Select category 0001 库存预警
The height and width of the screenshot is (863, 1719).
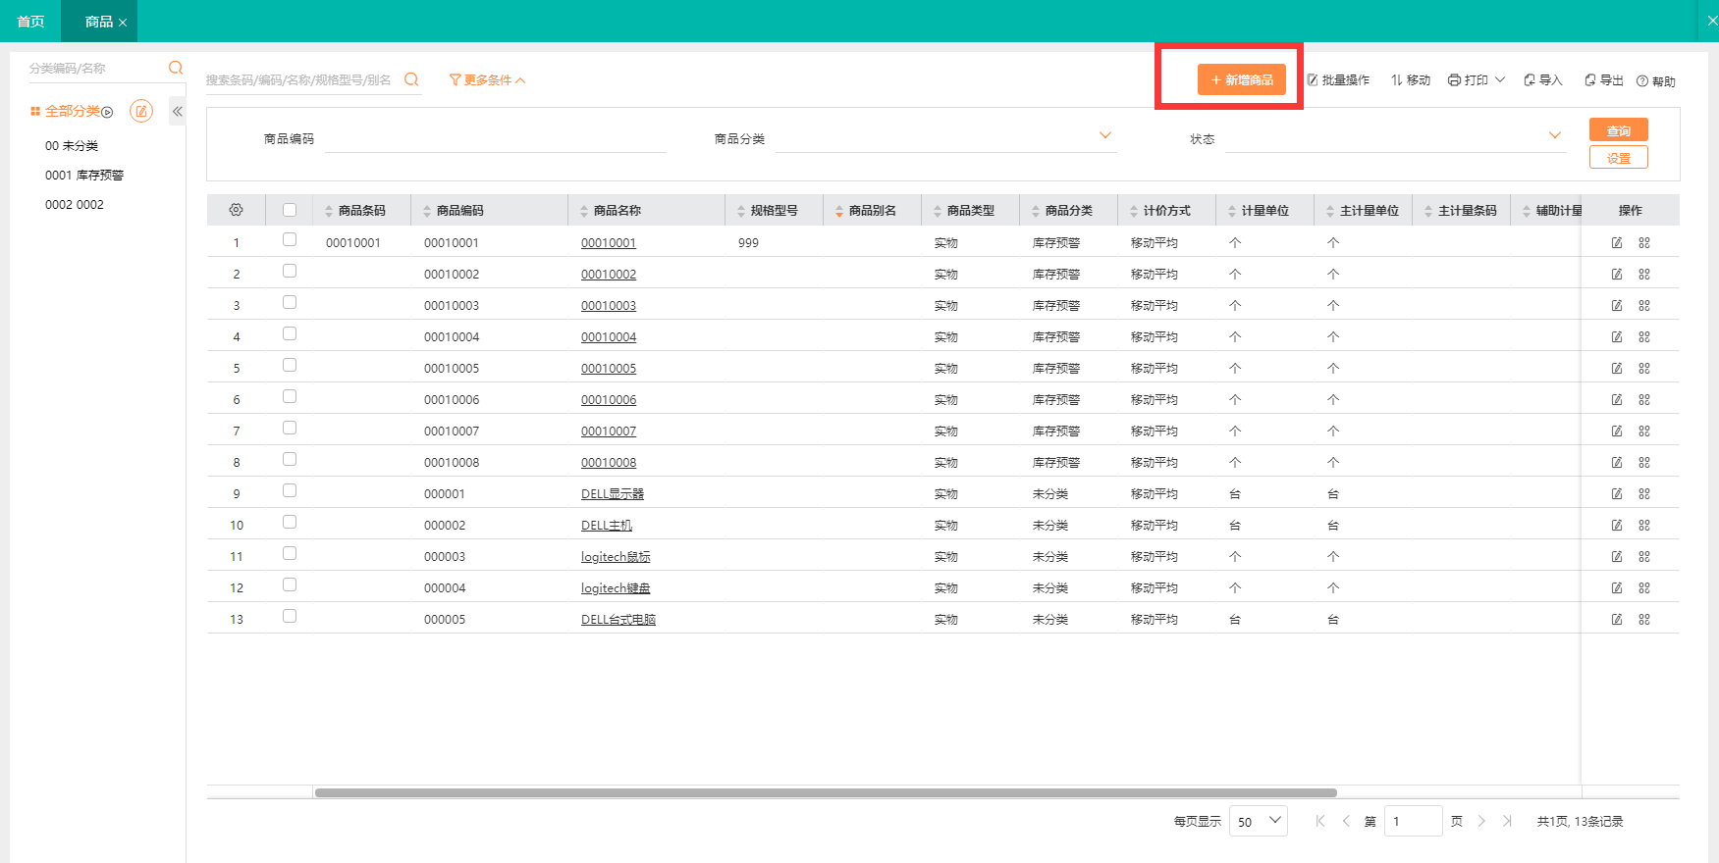pyautogui.click(x=84, y=176)
